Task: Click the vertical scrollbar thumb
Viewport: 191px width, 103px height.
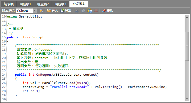Action: click(187, 46)
